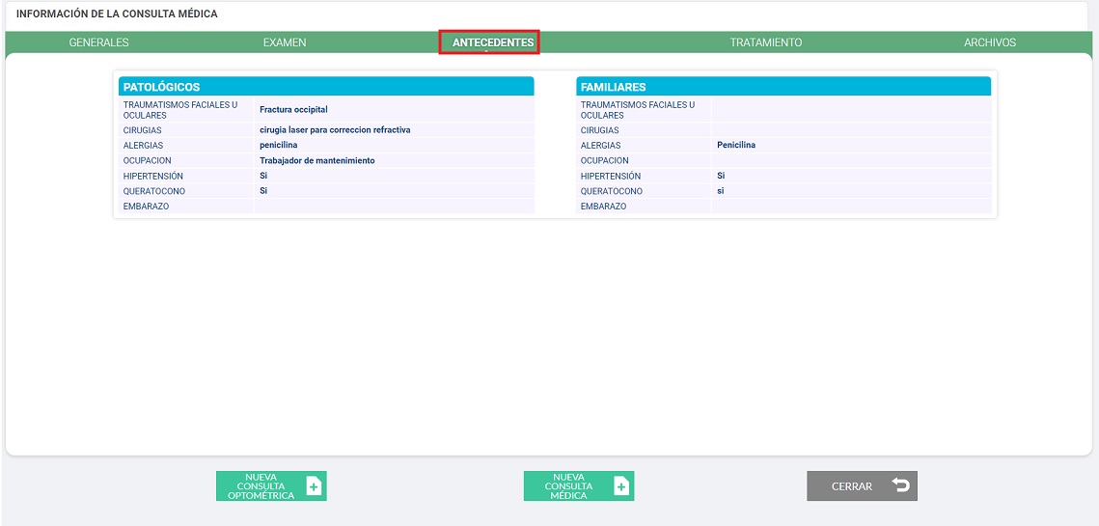Click the CERRAR button
This screenshot has height=526, width=1099.
[862, 486]
